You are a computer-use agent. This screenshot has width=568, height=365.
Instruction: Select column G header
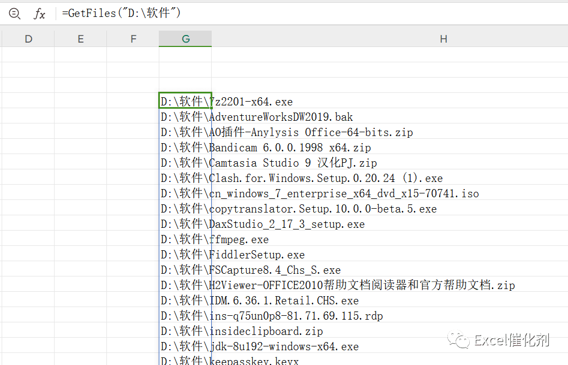(185, 39)
